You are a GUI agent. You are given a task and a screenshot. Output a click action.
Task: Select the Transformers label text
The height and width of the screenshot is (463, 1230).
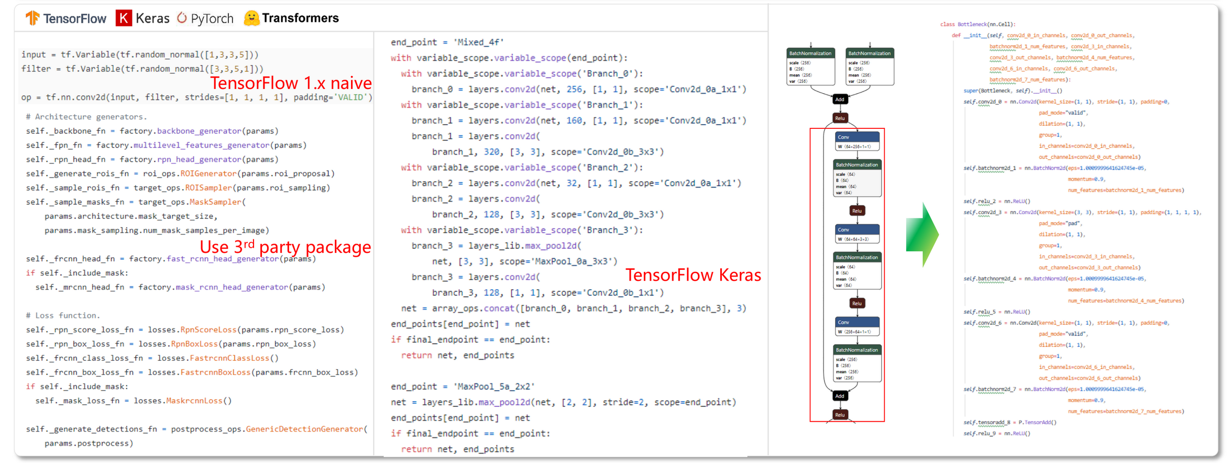tap(300, 18)
